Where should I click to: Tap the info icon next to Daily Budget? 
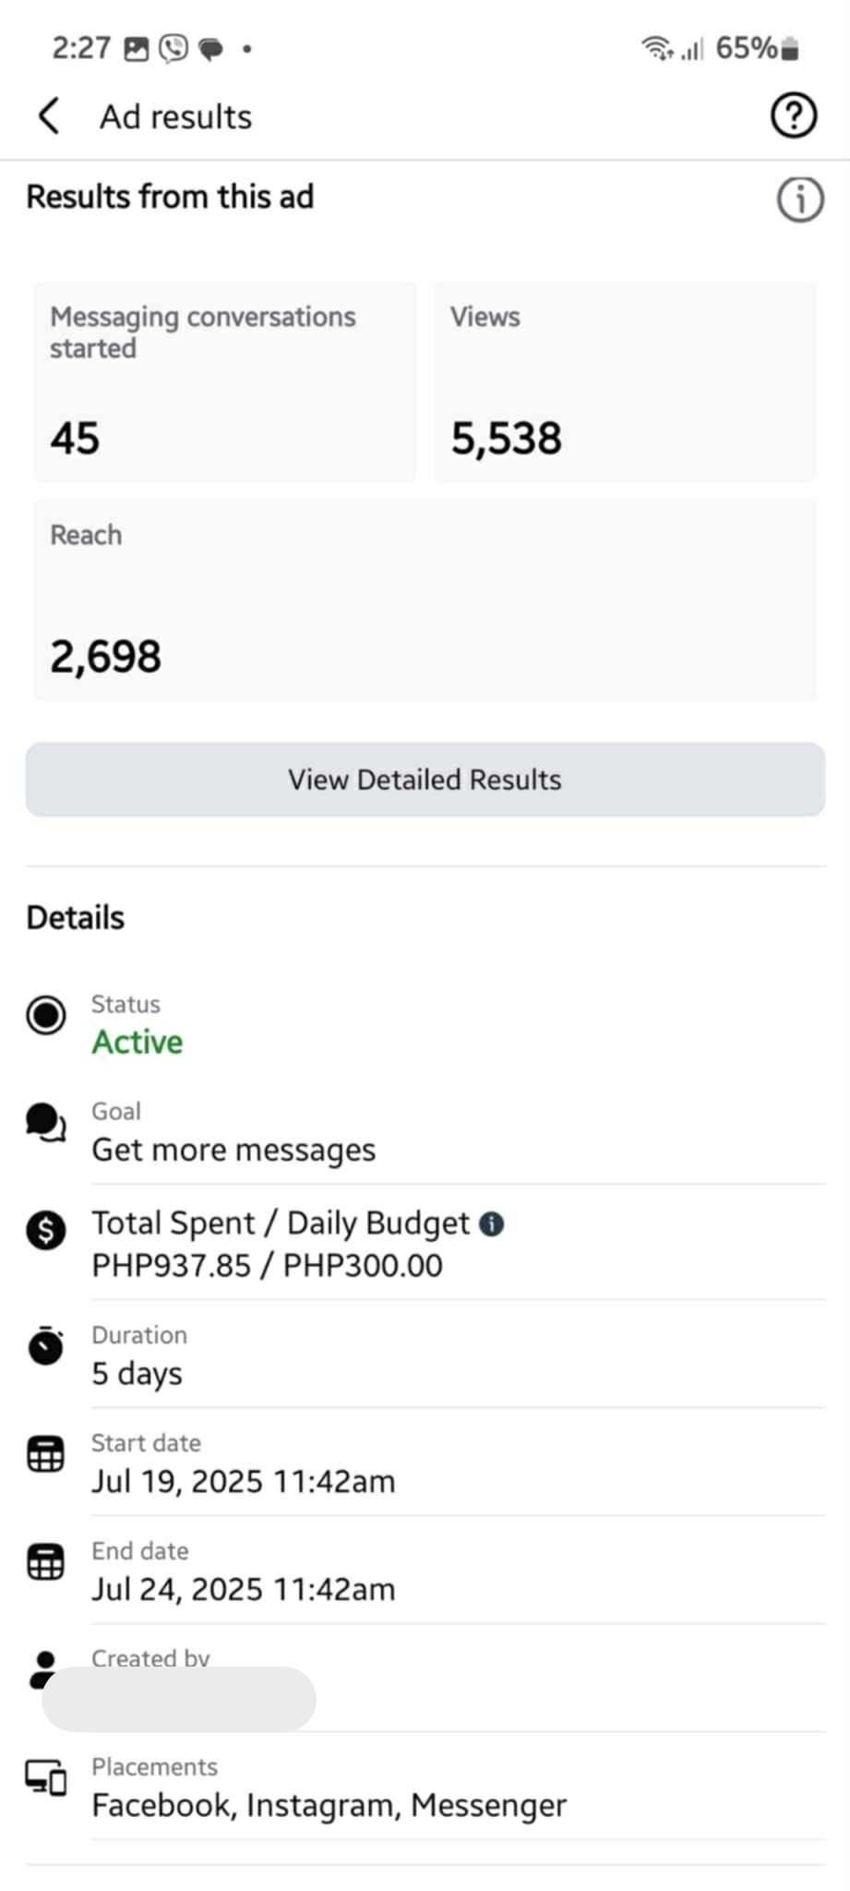pos(492,1224)
